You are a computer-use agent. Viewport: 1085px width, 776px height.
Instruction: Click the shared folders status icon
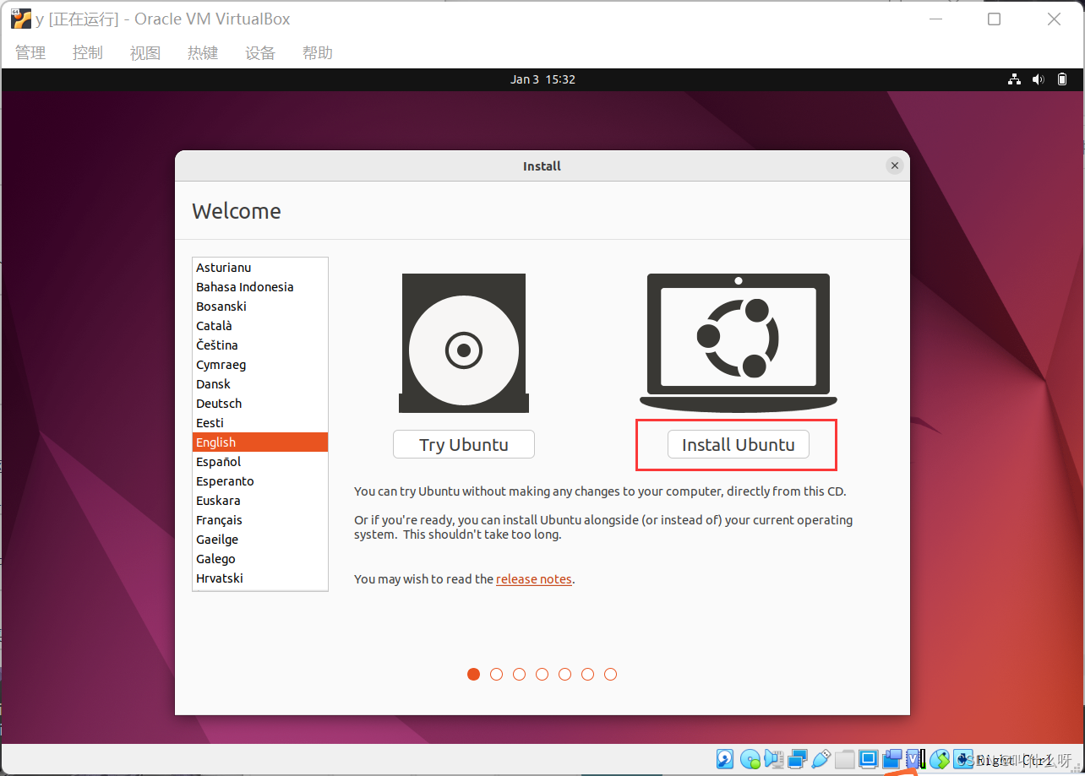(844, 759)
